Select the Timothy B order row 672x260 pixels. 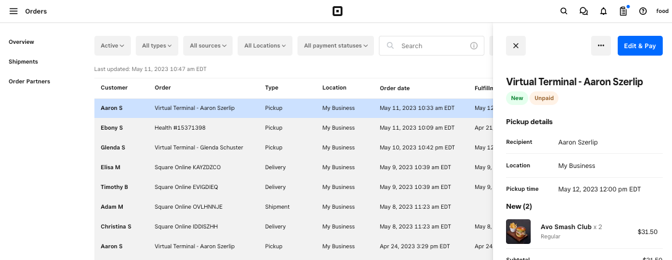coord(294,187)
